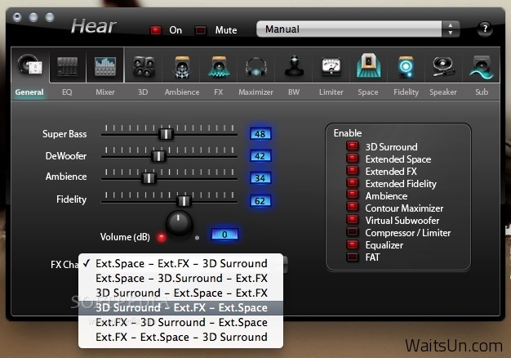The image size is (511, 358).
Task: Open the FX speaker icon
Action: pyautogui.click(x=219, y=67)
